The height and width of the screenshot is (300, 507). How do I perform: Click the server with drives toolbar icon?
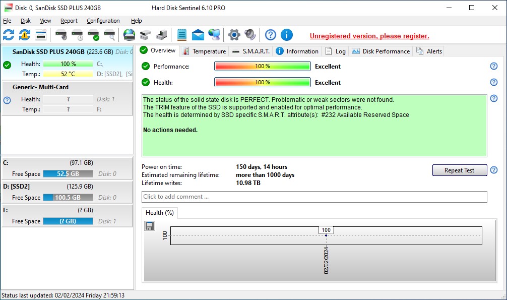point(162,35)
